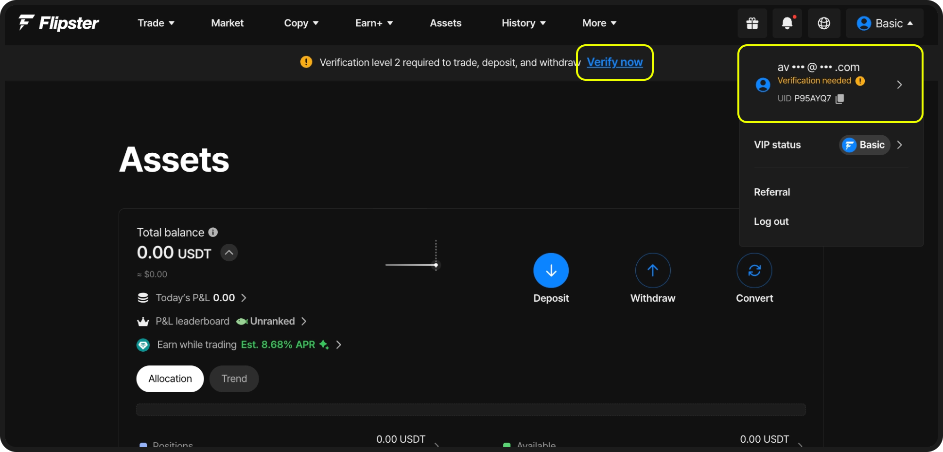Click the 0.00 USDT total balance value
This screenshot has width=943, height=452.
174,253
